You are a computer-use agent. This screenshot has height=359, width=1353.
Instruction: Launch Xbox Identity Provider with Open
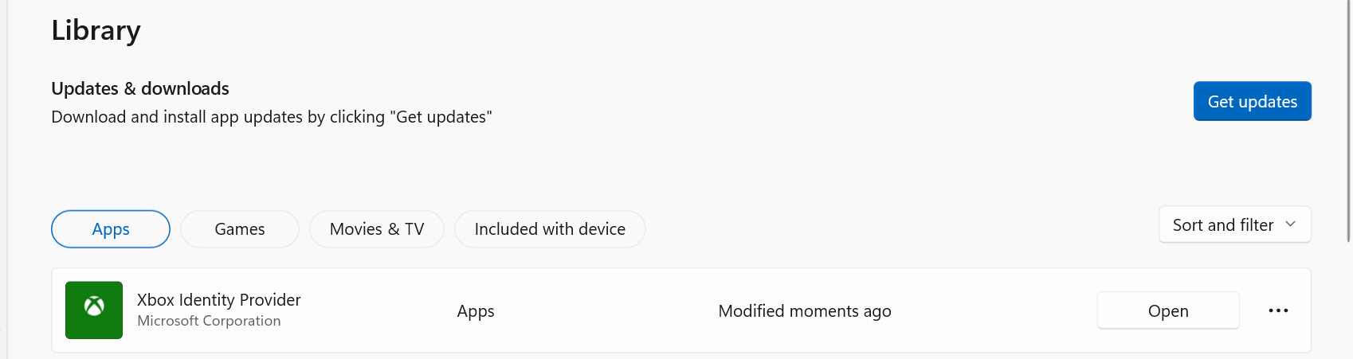coord(1168,310)
